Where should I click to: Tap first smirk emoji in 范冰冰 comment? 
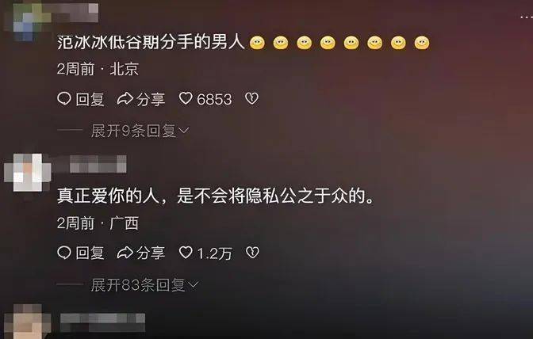(257, 43)
